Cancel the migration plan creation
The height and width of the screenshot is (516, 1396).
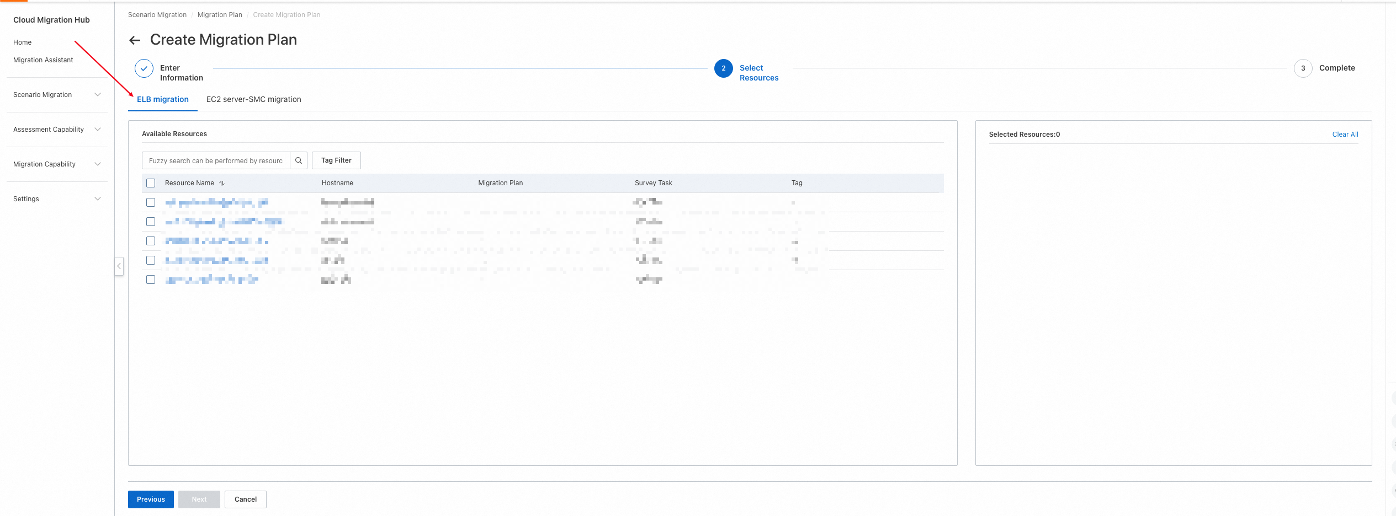[x=246, y=499]
